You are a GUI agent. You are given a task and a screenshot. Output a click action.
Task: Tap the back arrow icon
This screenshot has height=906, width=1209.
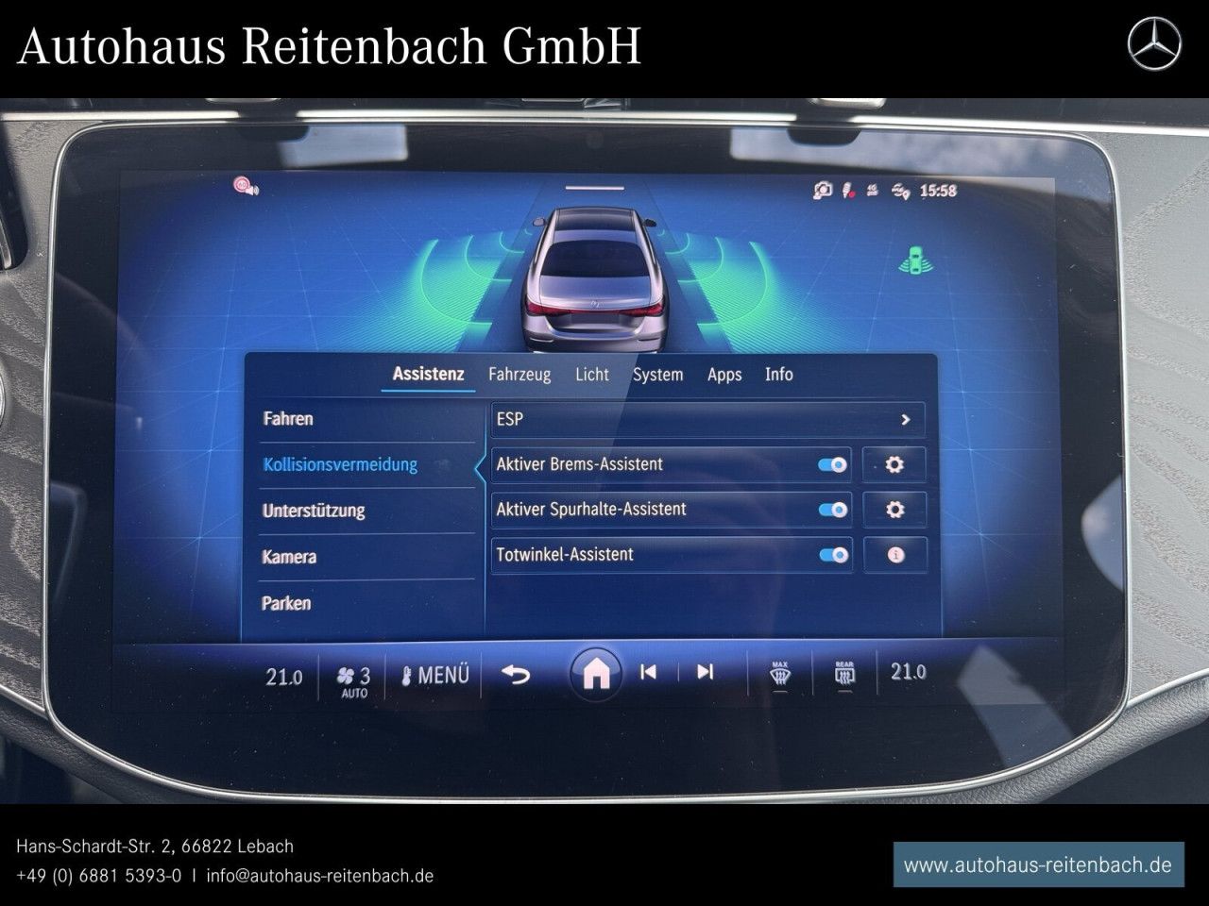point(516,674)
